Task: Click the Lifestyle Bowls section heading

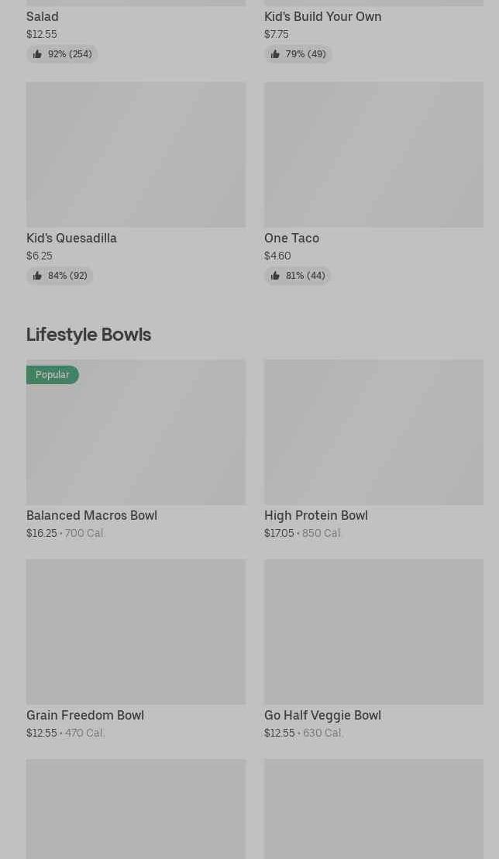Action: point(88,334)
